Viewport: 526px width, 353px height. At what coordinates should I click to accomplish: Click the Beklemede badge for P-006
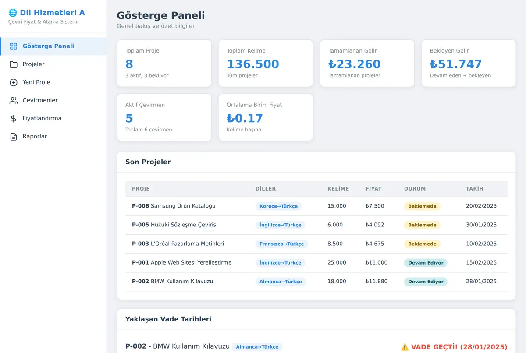(422, 206)
